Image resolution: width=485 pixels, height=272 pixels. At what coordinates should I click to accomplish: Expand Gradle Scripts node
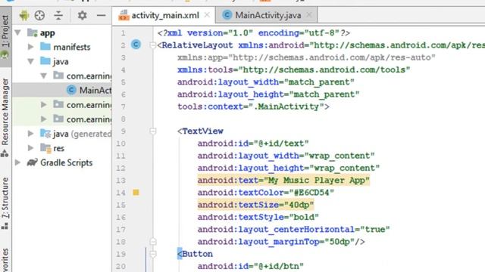18,162
